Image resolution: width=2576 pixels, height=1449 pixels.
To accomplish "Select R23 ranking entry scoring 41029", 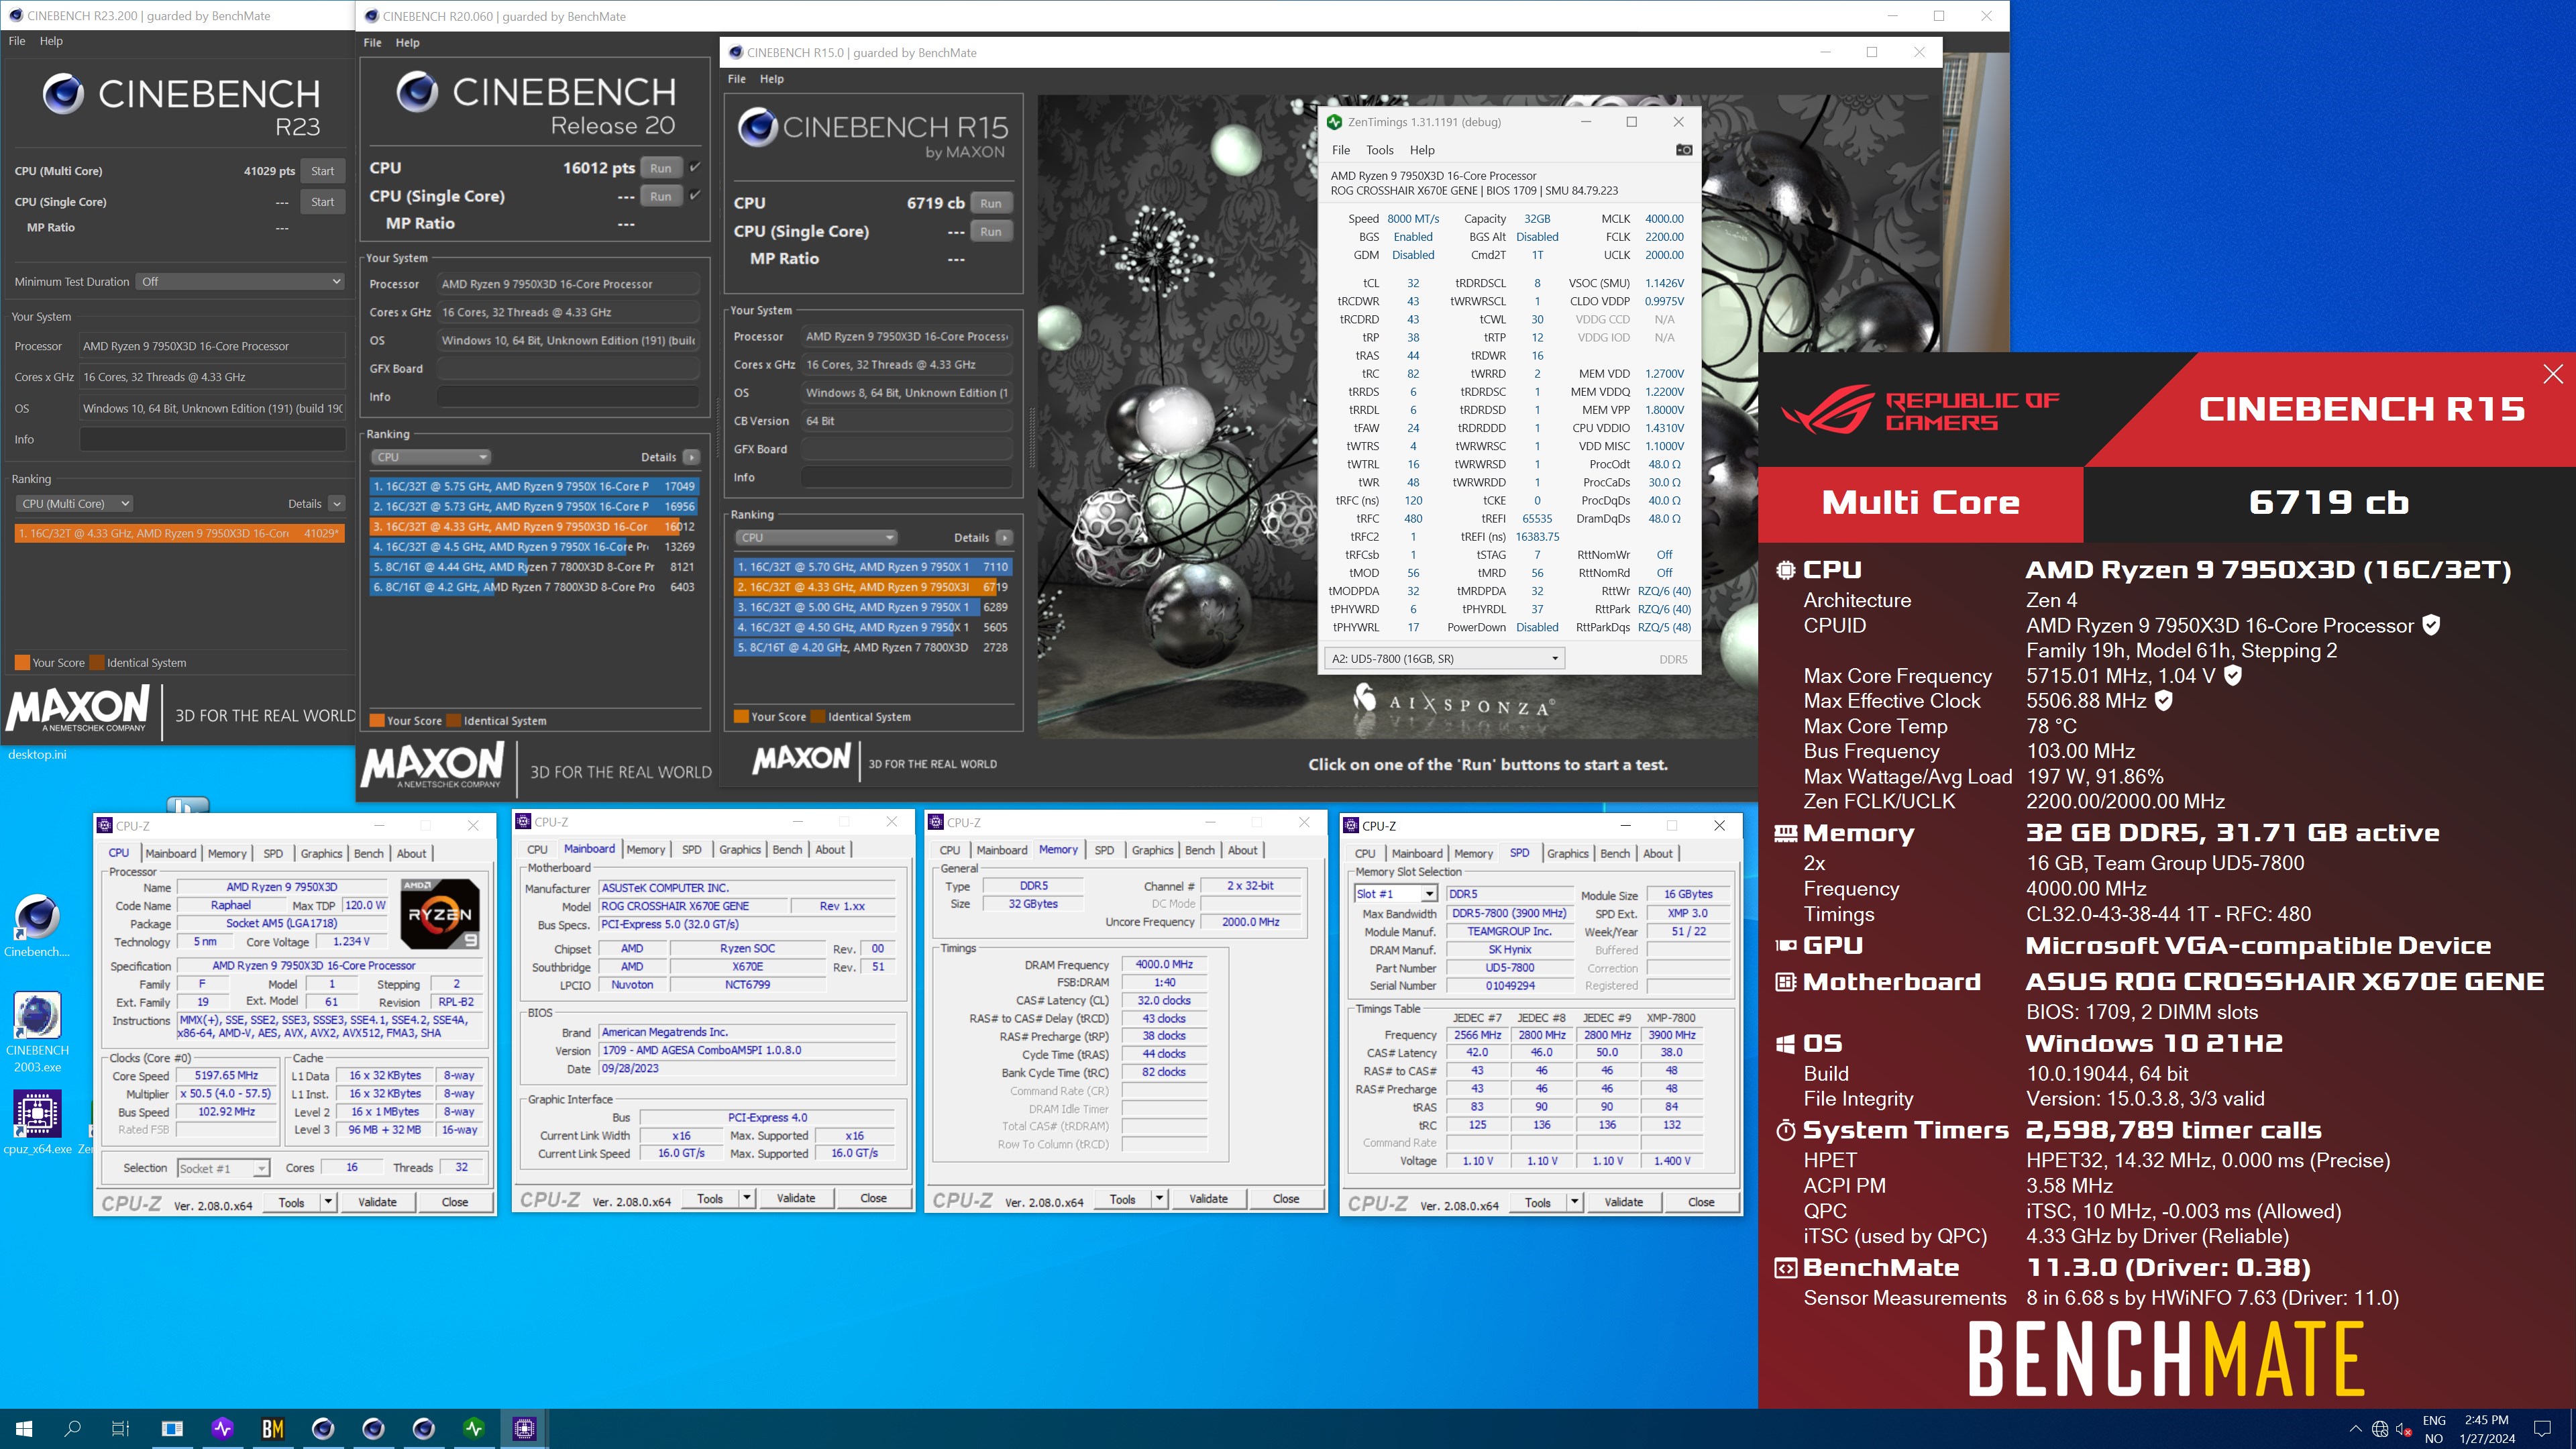I will tap(180, 533).
